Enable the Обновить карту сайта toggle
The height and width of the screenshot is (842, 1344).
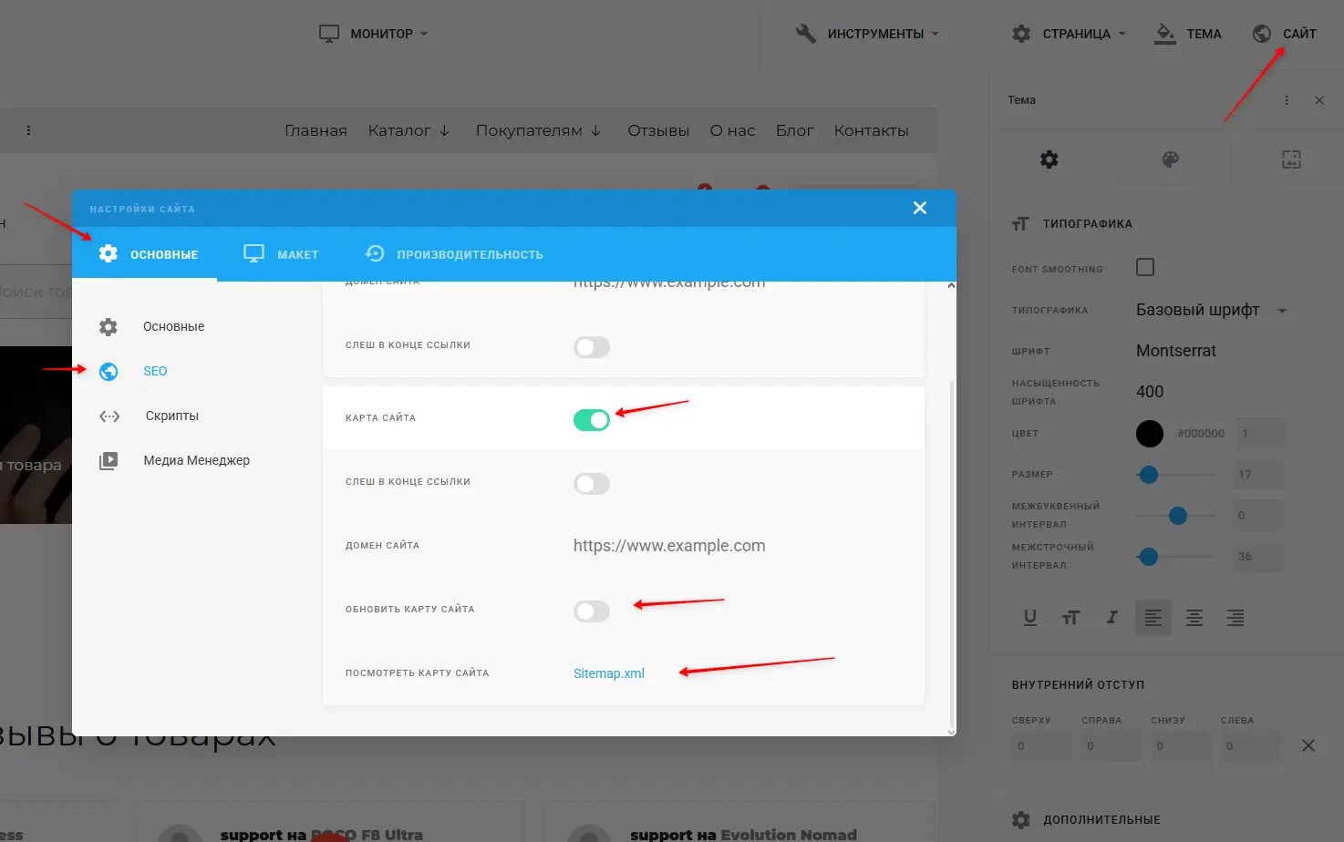(x=591, y=611)
